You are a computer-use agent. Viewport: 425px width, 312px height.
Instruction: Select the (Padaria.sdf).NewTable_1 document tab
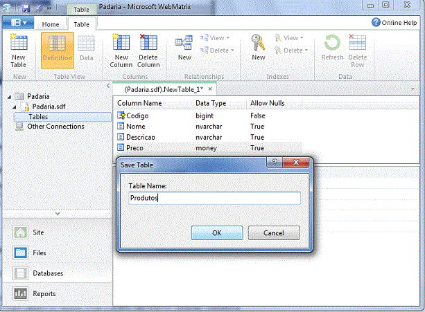pyautogui.click(x=164, y=89)
